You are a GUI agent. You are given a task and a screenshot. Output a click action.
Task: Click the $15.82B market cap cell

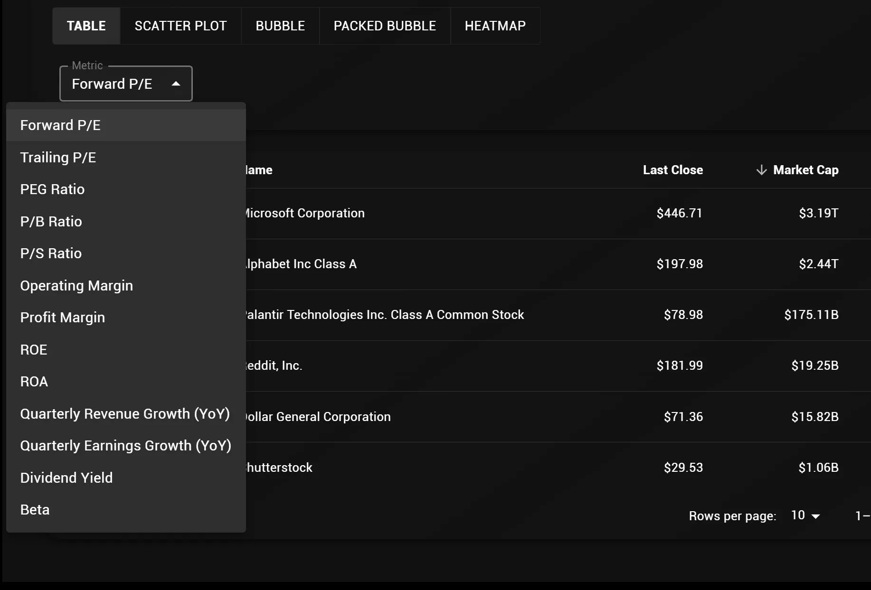click(x=815, y=417)
